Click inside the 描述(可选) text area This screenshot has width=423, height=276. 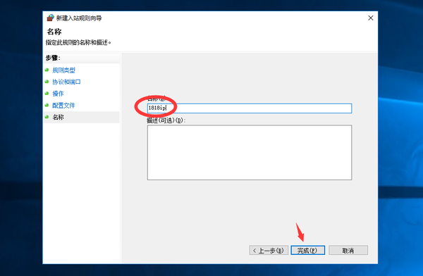pyautogui.click(x=250, y=152)
